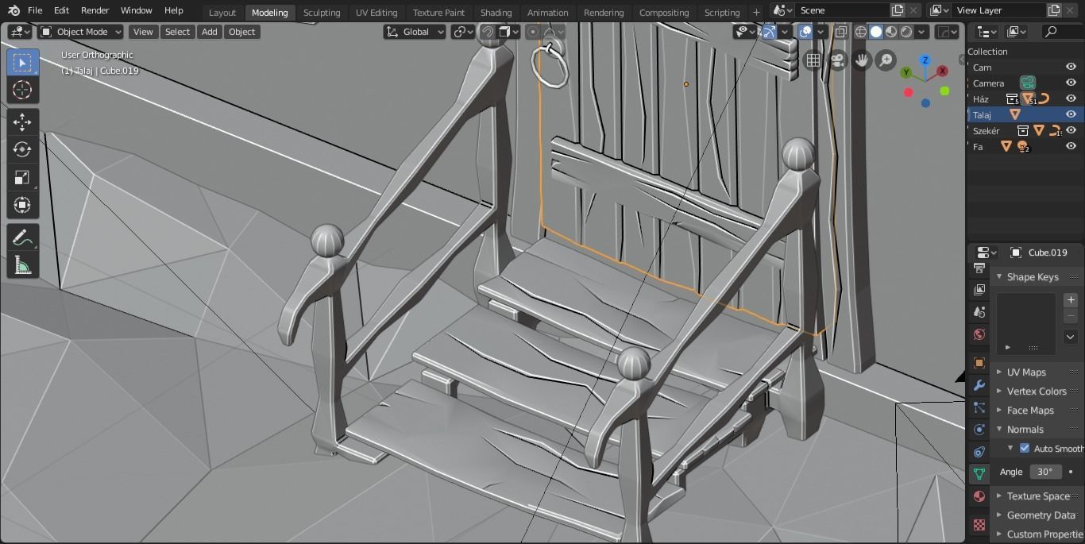1085x544 pixels.
Task: Switch to camera view button
Action: pyautogui.click(x=837, y=60)
